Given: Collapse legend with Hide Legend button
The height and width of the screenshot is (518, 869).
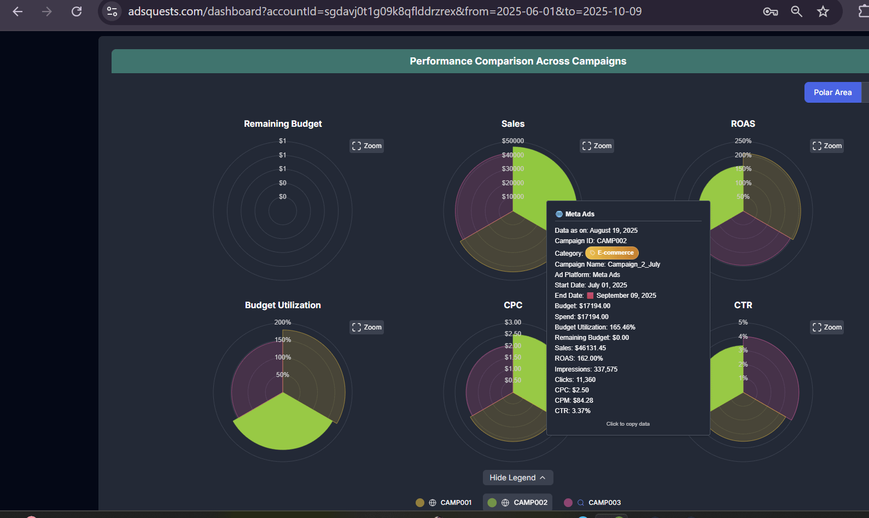Looking at the screenshot, I should [x=517, y=478].
